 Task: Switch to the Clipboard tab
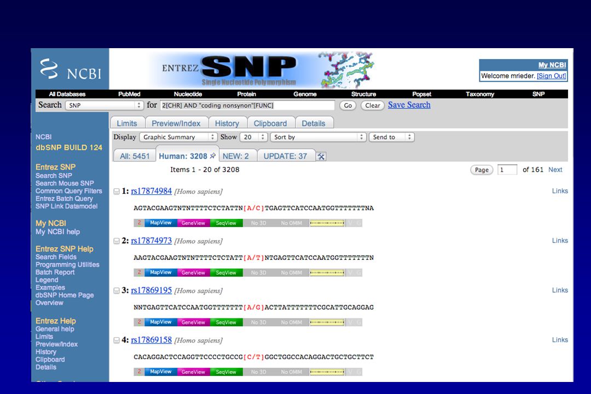(270, 123)
